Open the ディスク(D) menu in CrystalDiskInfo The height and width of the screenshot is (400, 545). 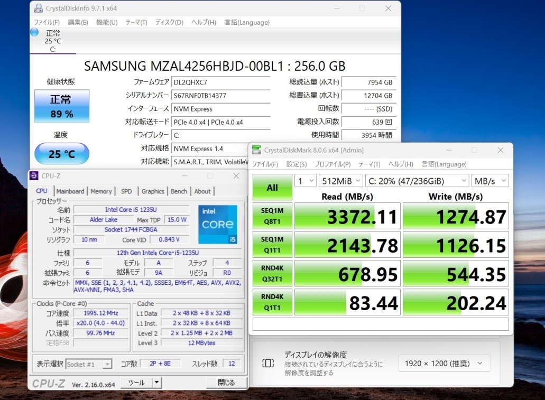(x=169, y=22)
